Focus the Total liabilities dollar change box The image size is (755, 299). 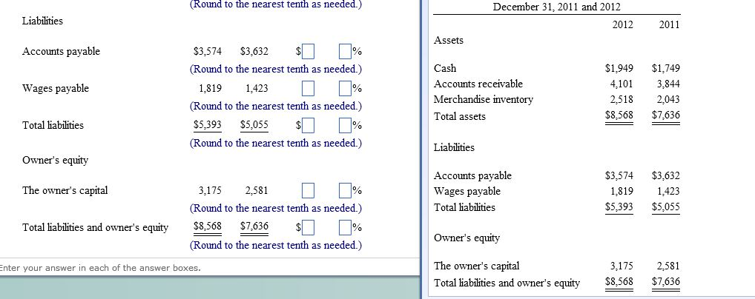pyautogui.click(x=309, y=126)
